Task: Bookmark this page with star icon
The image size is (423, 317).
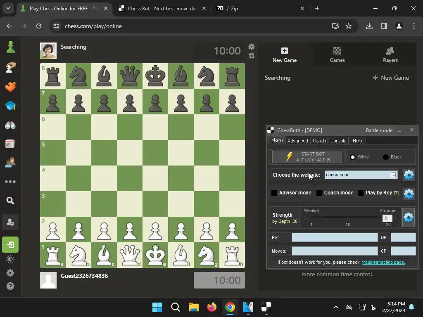Action: pos(349,26)
